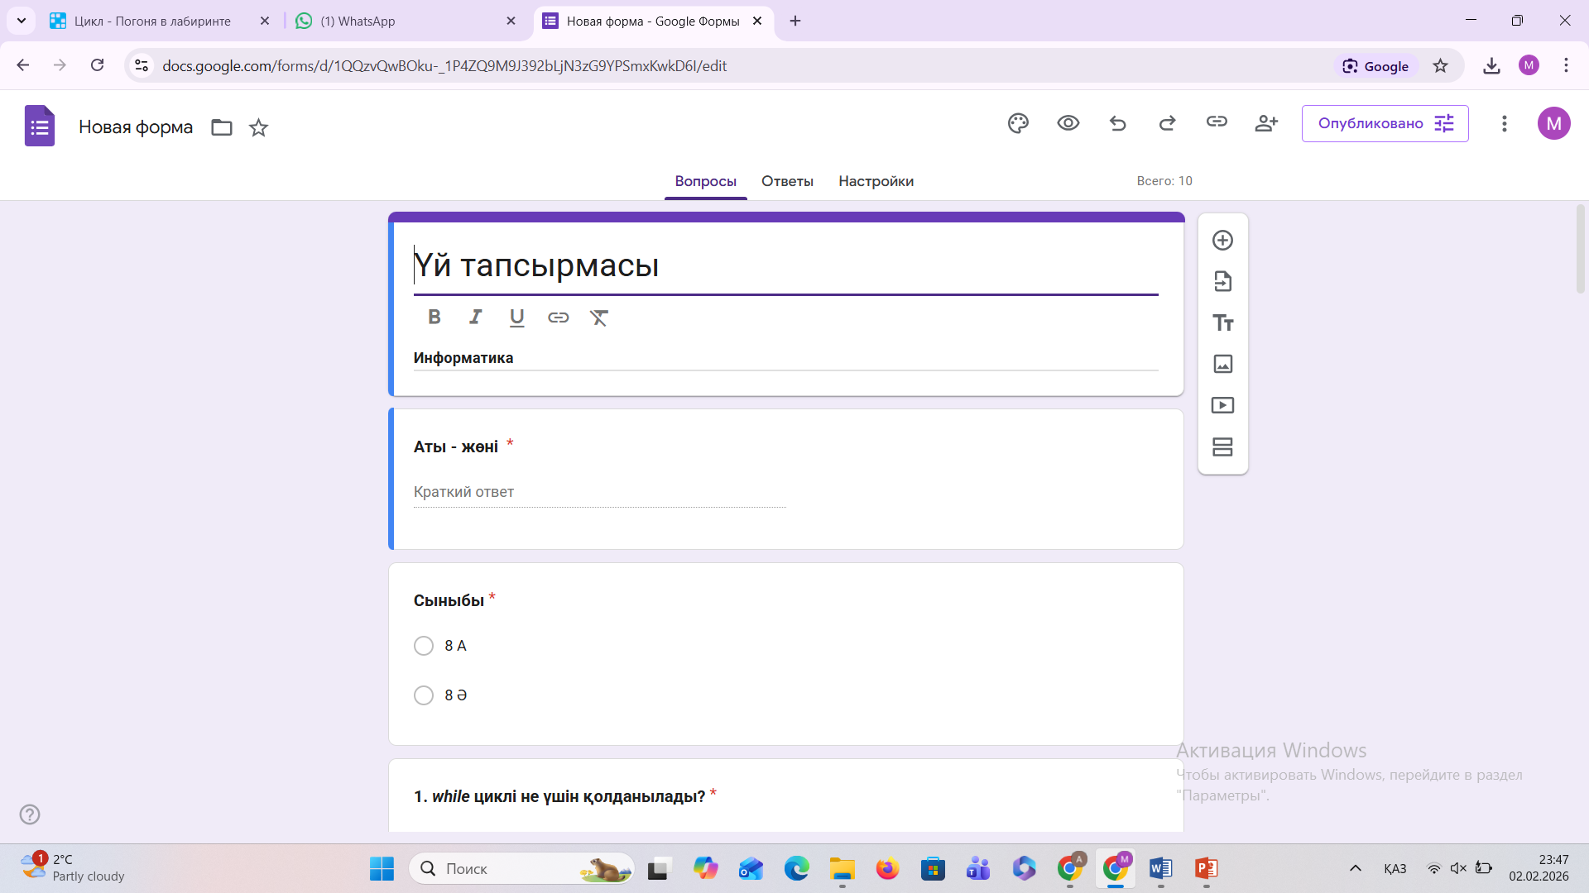
Task: Select the 8 А radio option
Action: [x=424, y=646]
